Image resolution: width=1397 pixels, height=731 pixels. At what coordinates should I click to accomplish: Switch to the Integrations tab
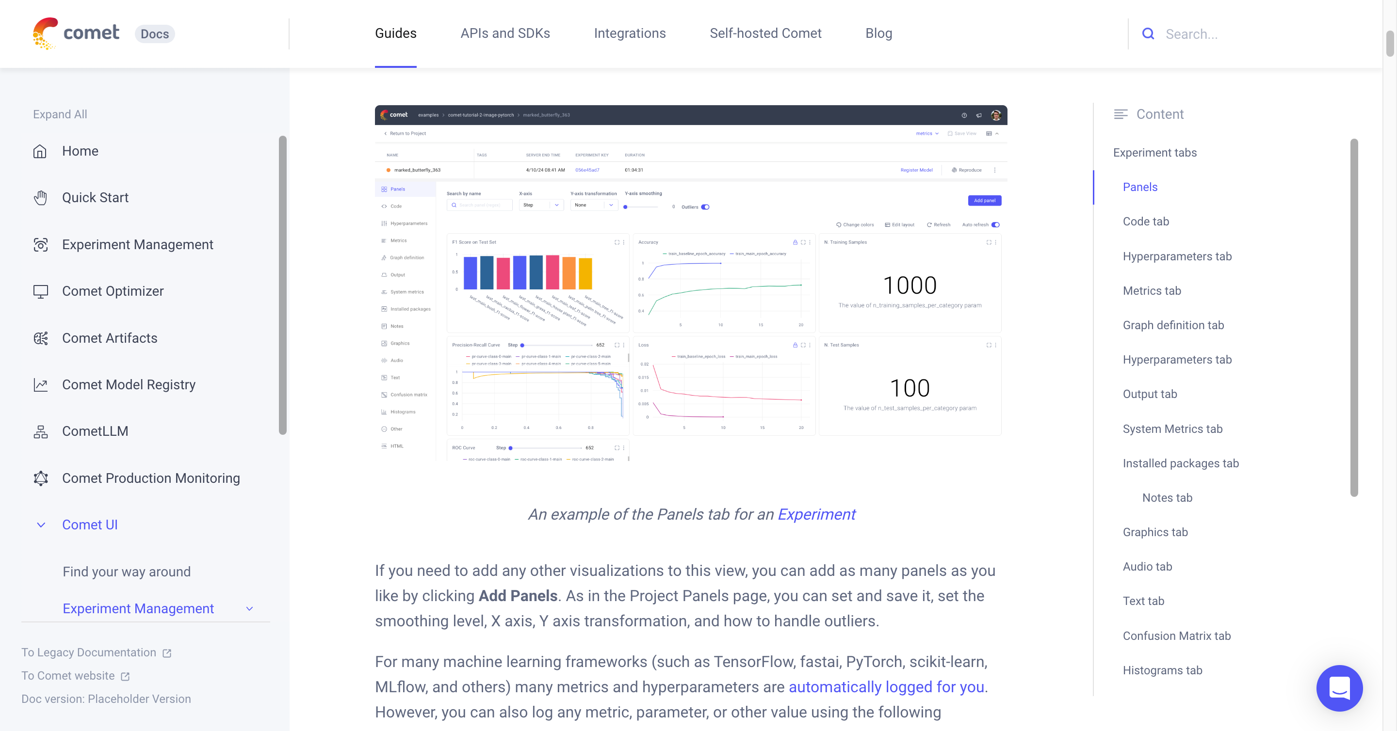point(630,33)
